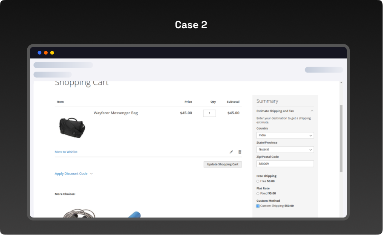Open the Country dropdown showing India

click(x=285, y=136)
